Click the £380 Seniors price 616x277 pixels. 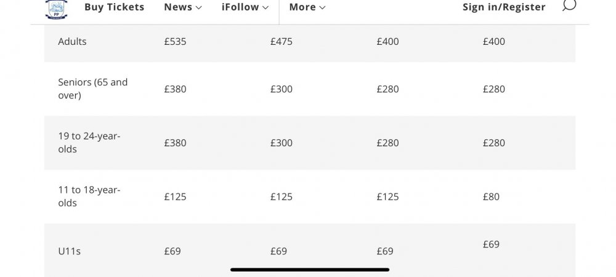tap(175, 89)
